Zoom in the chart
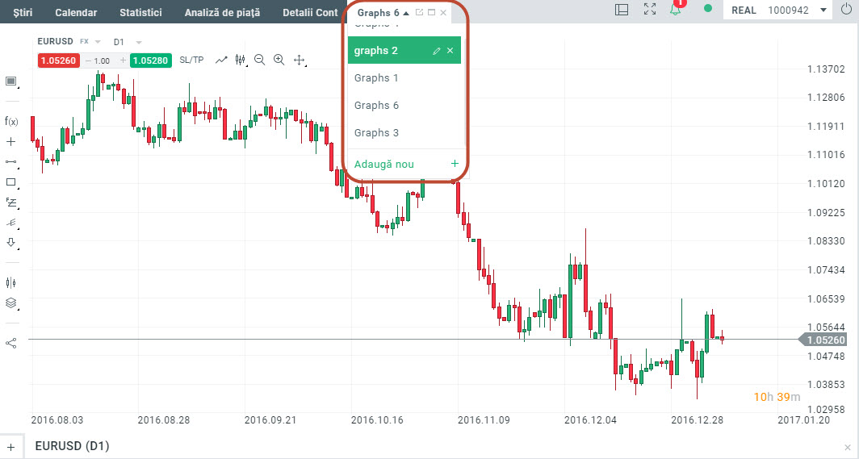Screen dimensions: 859x459 click(x=279, y=61)
